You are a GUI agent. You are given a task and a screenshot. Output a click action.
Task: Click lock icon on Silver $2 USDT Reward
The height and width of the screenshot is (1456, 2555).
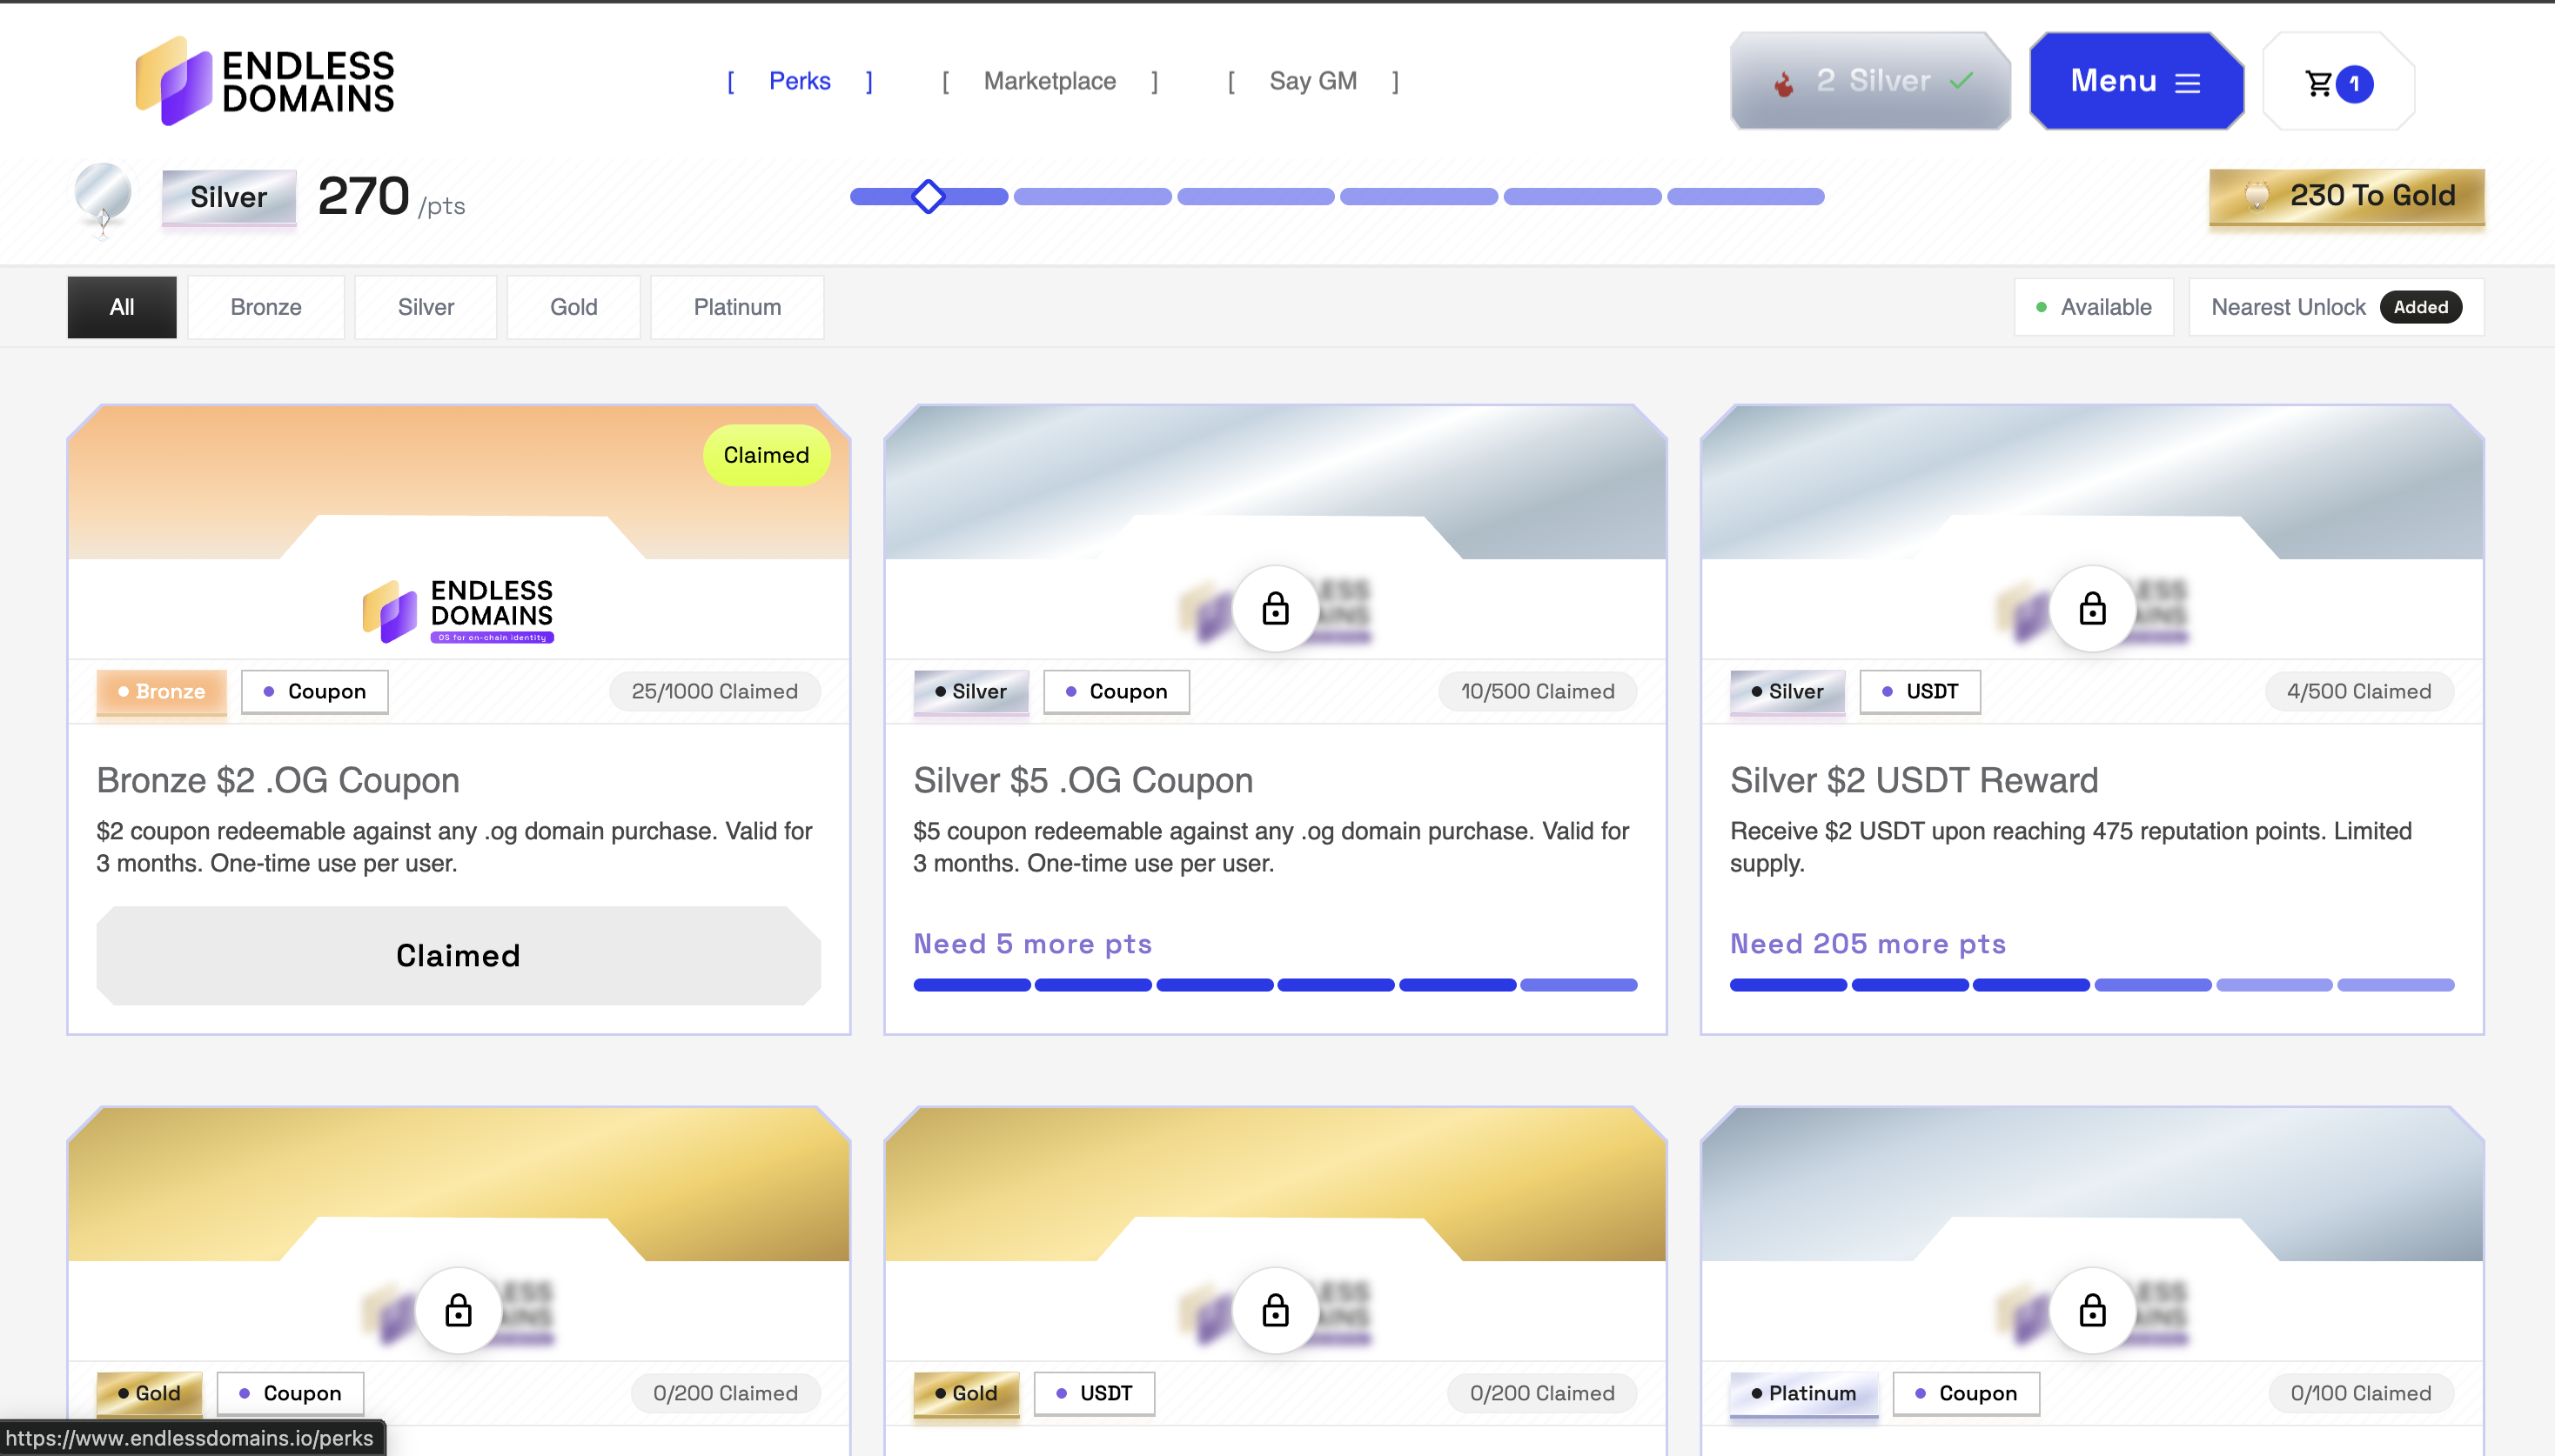2092,608
